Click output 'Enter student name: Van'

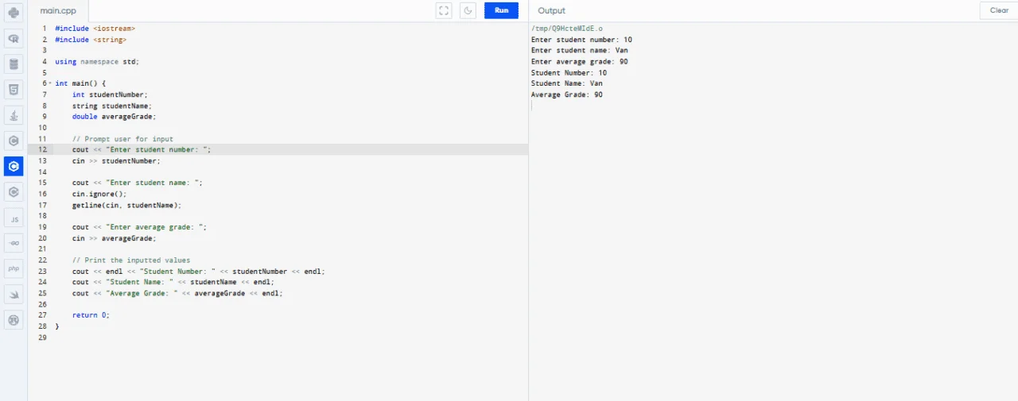[579, 51]
